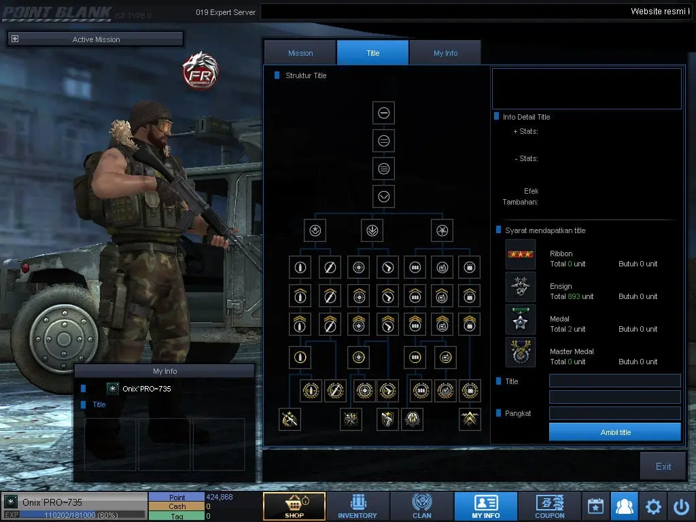
Task: Select the solid star branch title icon
Action: coord(442,230)
